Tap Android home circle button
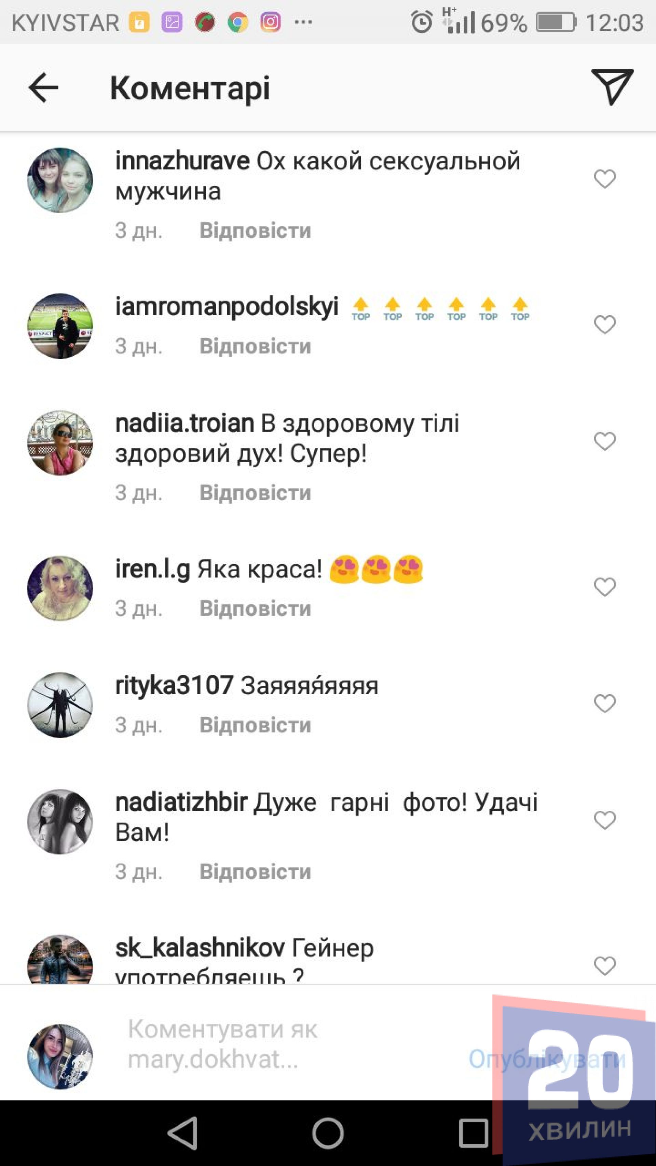Viewport: 656px width, 1166px height. pos(328,1134)
